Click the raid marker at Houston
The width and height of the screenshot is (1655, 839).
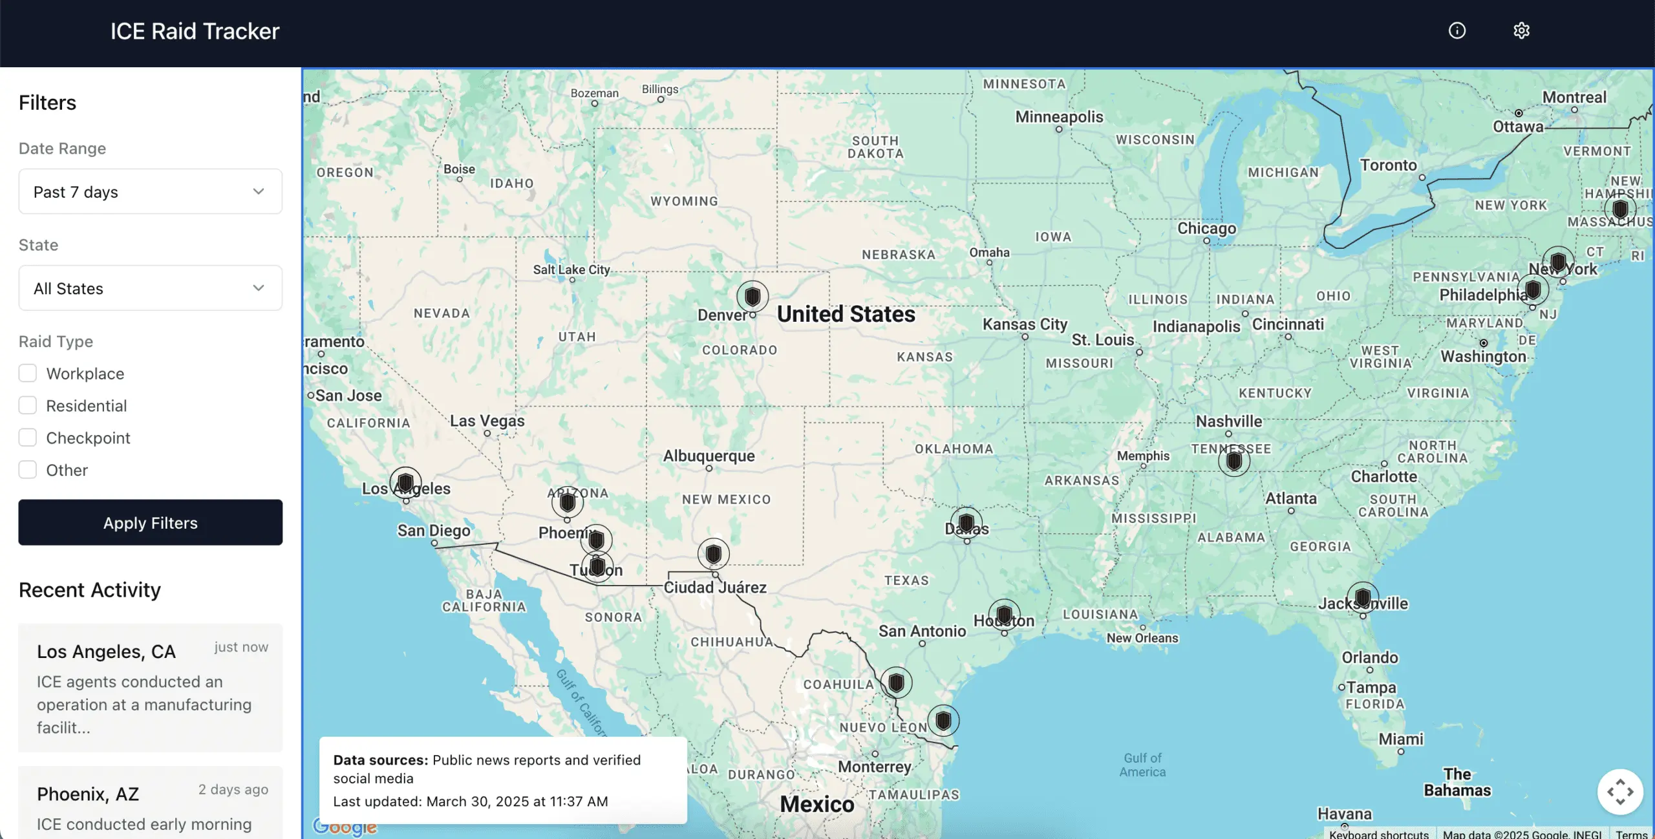tap(1005, 615)
